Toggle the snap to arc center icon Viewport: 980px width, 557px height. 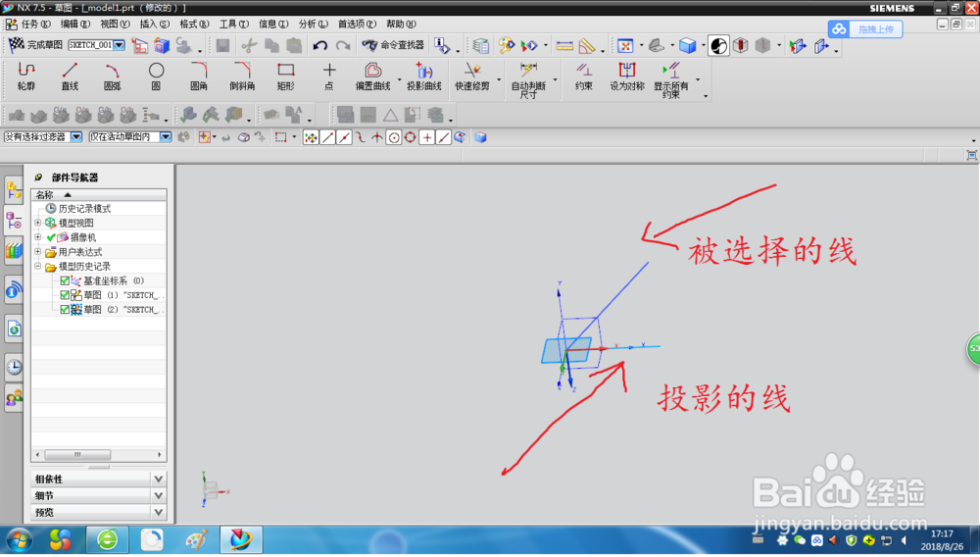(394, 137)
